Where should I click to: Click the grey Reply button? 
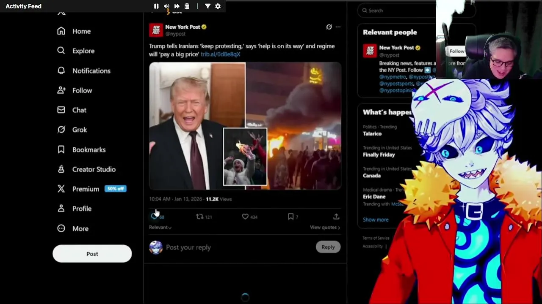click(328, 247)
